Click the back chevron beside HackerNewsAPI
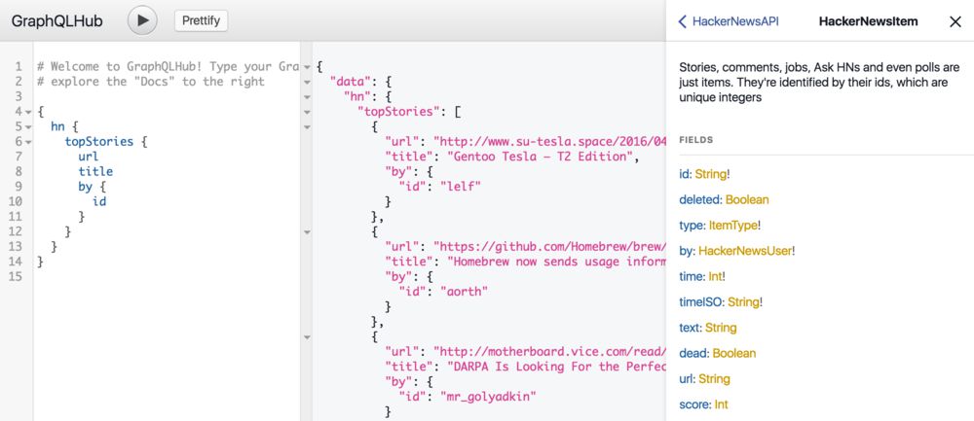974x421 pixels. (x=683, y=21)
